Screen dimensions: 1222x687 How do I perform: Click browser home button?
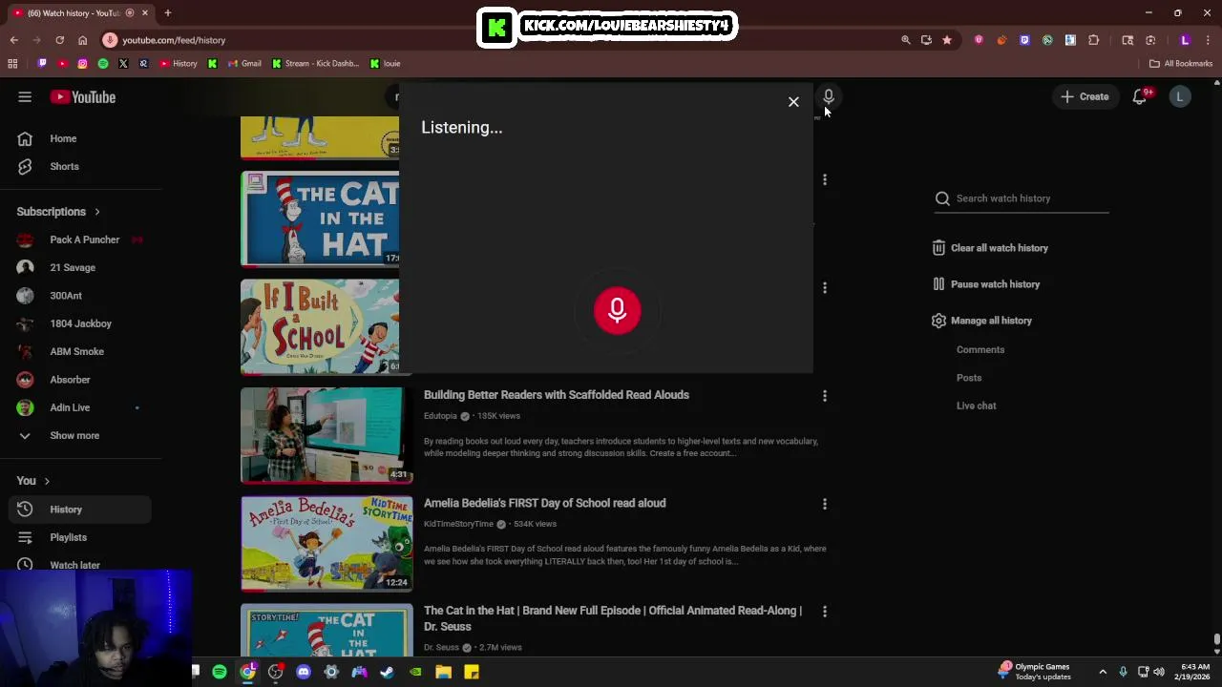pos(82,40)
